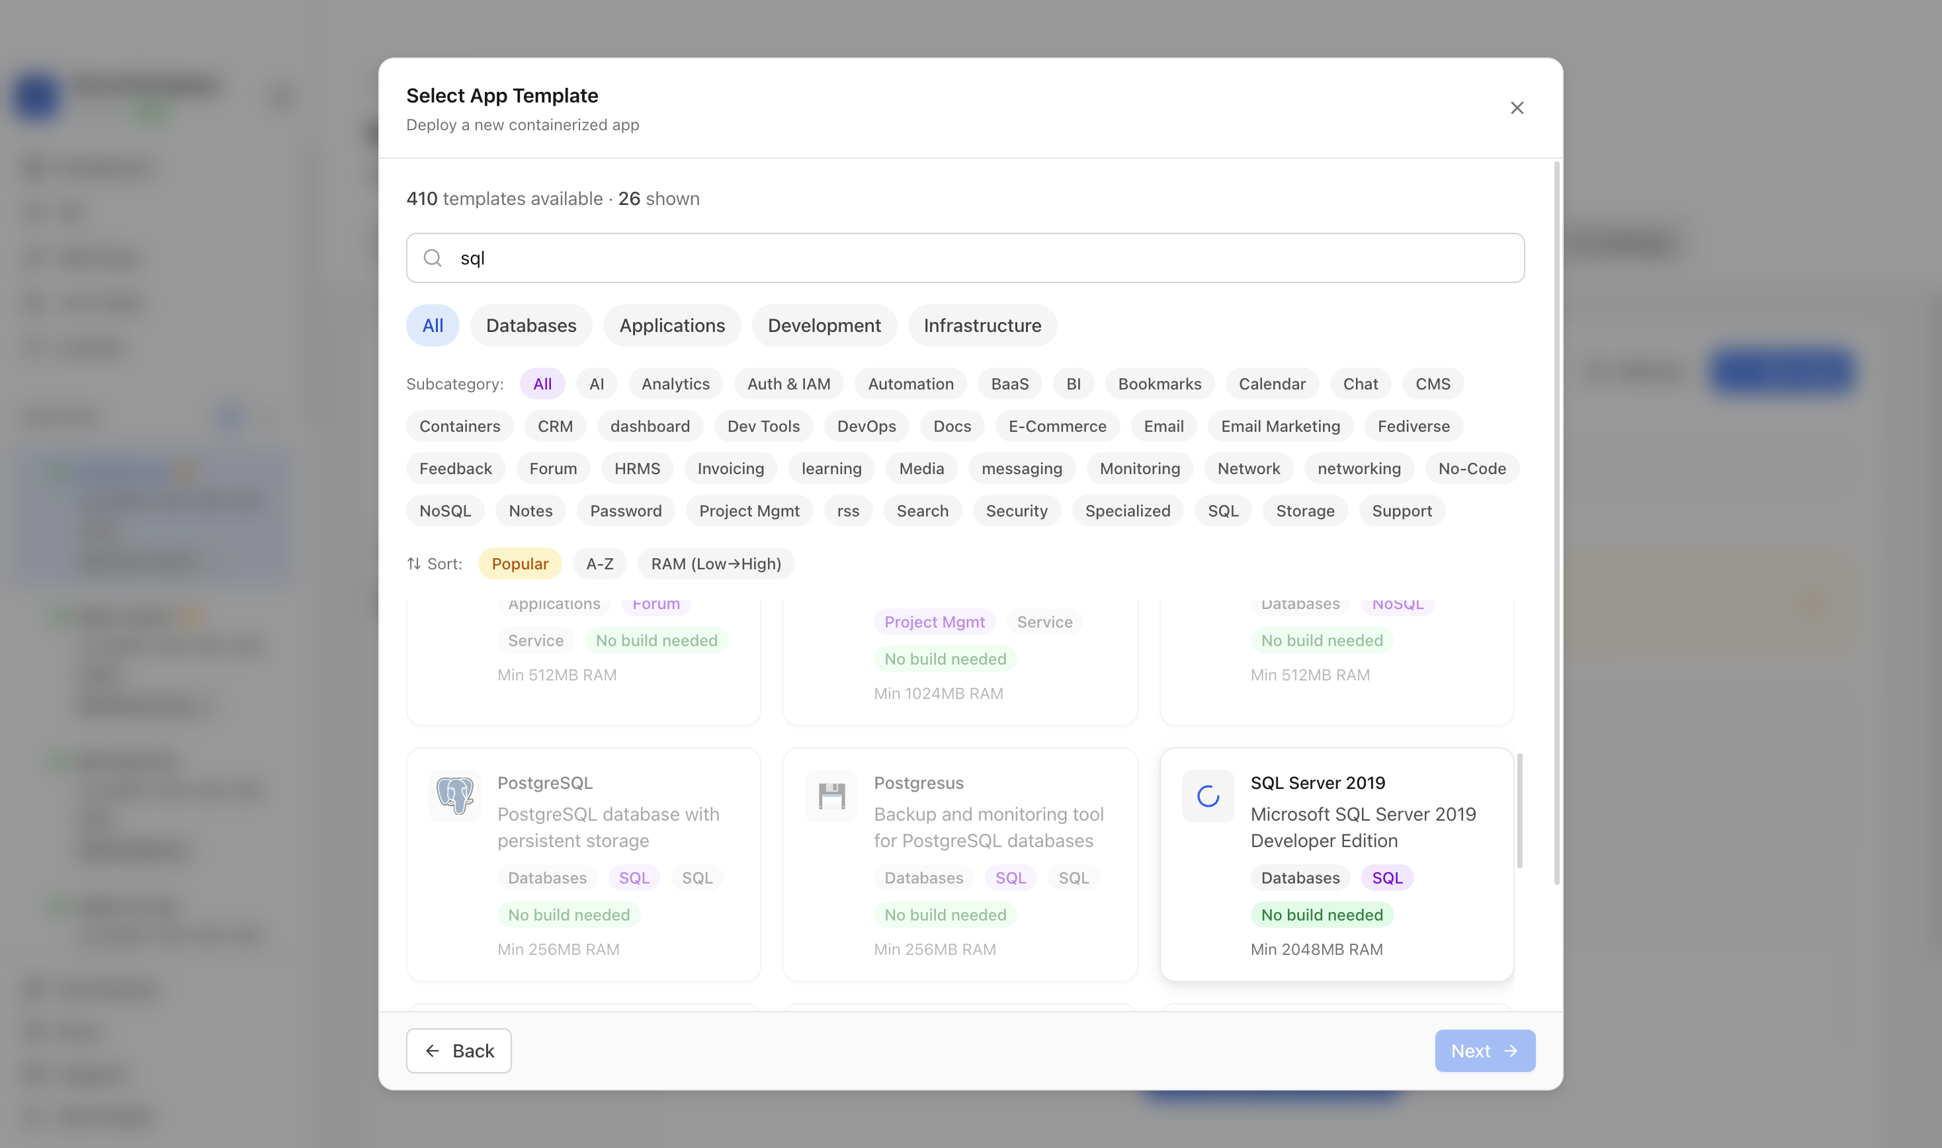Screen dimensions: 1942x1148
Task: Filter by CRM subcategory
Action: [x=555, y=427]
